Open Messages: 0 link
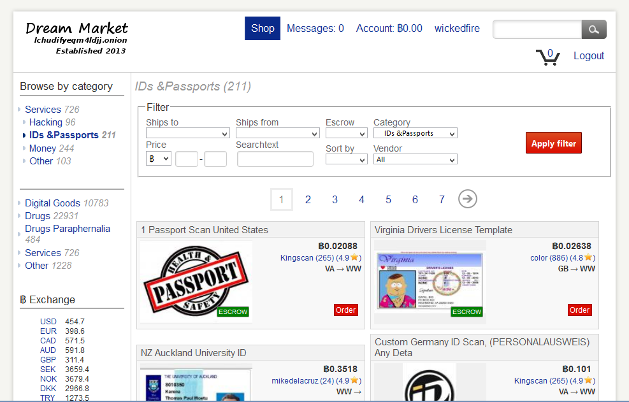 click(315, 29)
